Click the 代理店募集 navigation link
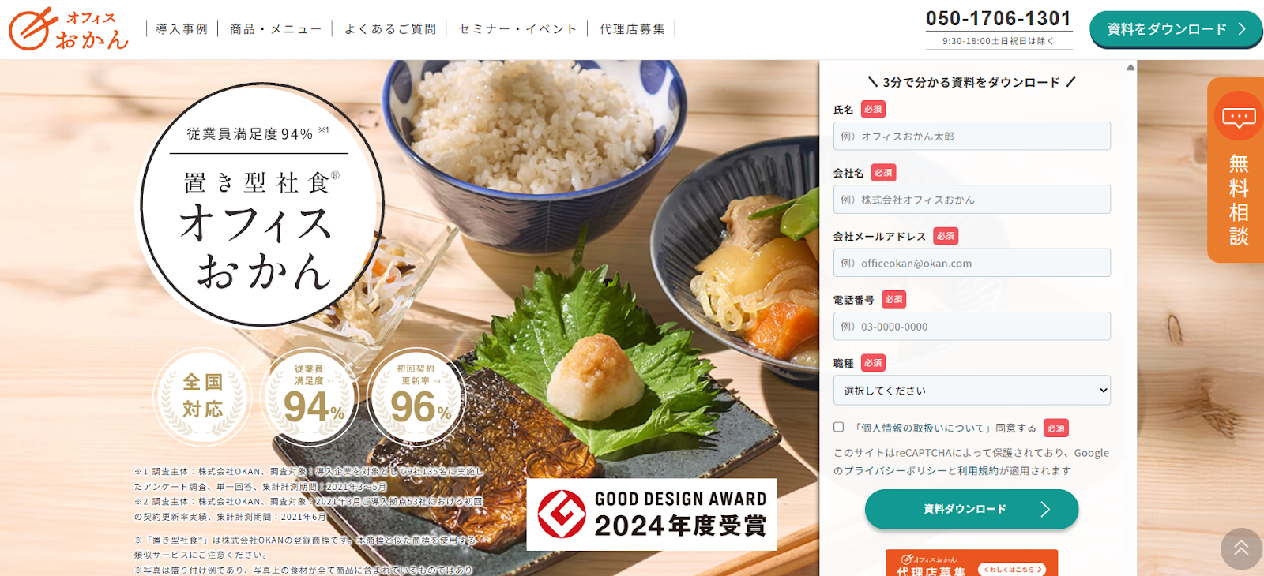 point(632,29)
